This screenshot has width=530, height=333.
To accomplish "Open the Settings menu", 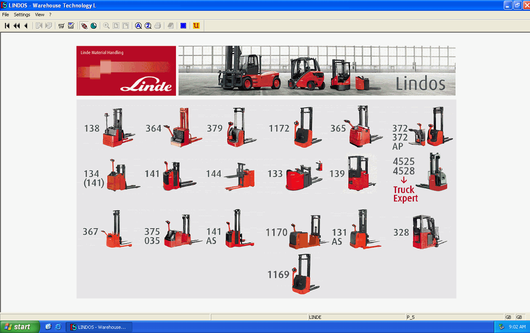I will pos(22,15).
